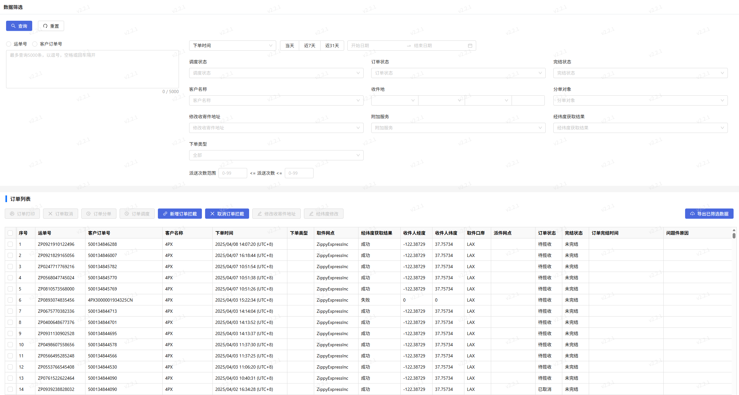Click the calendar icon in date range
This screenshot has height=395, width=739.
pos(470,46)
